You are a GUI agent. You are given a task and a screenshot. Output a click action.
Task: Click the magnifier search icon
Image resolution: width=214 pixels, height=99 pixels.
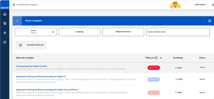click(14, 5)
